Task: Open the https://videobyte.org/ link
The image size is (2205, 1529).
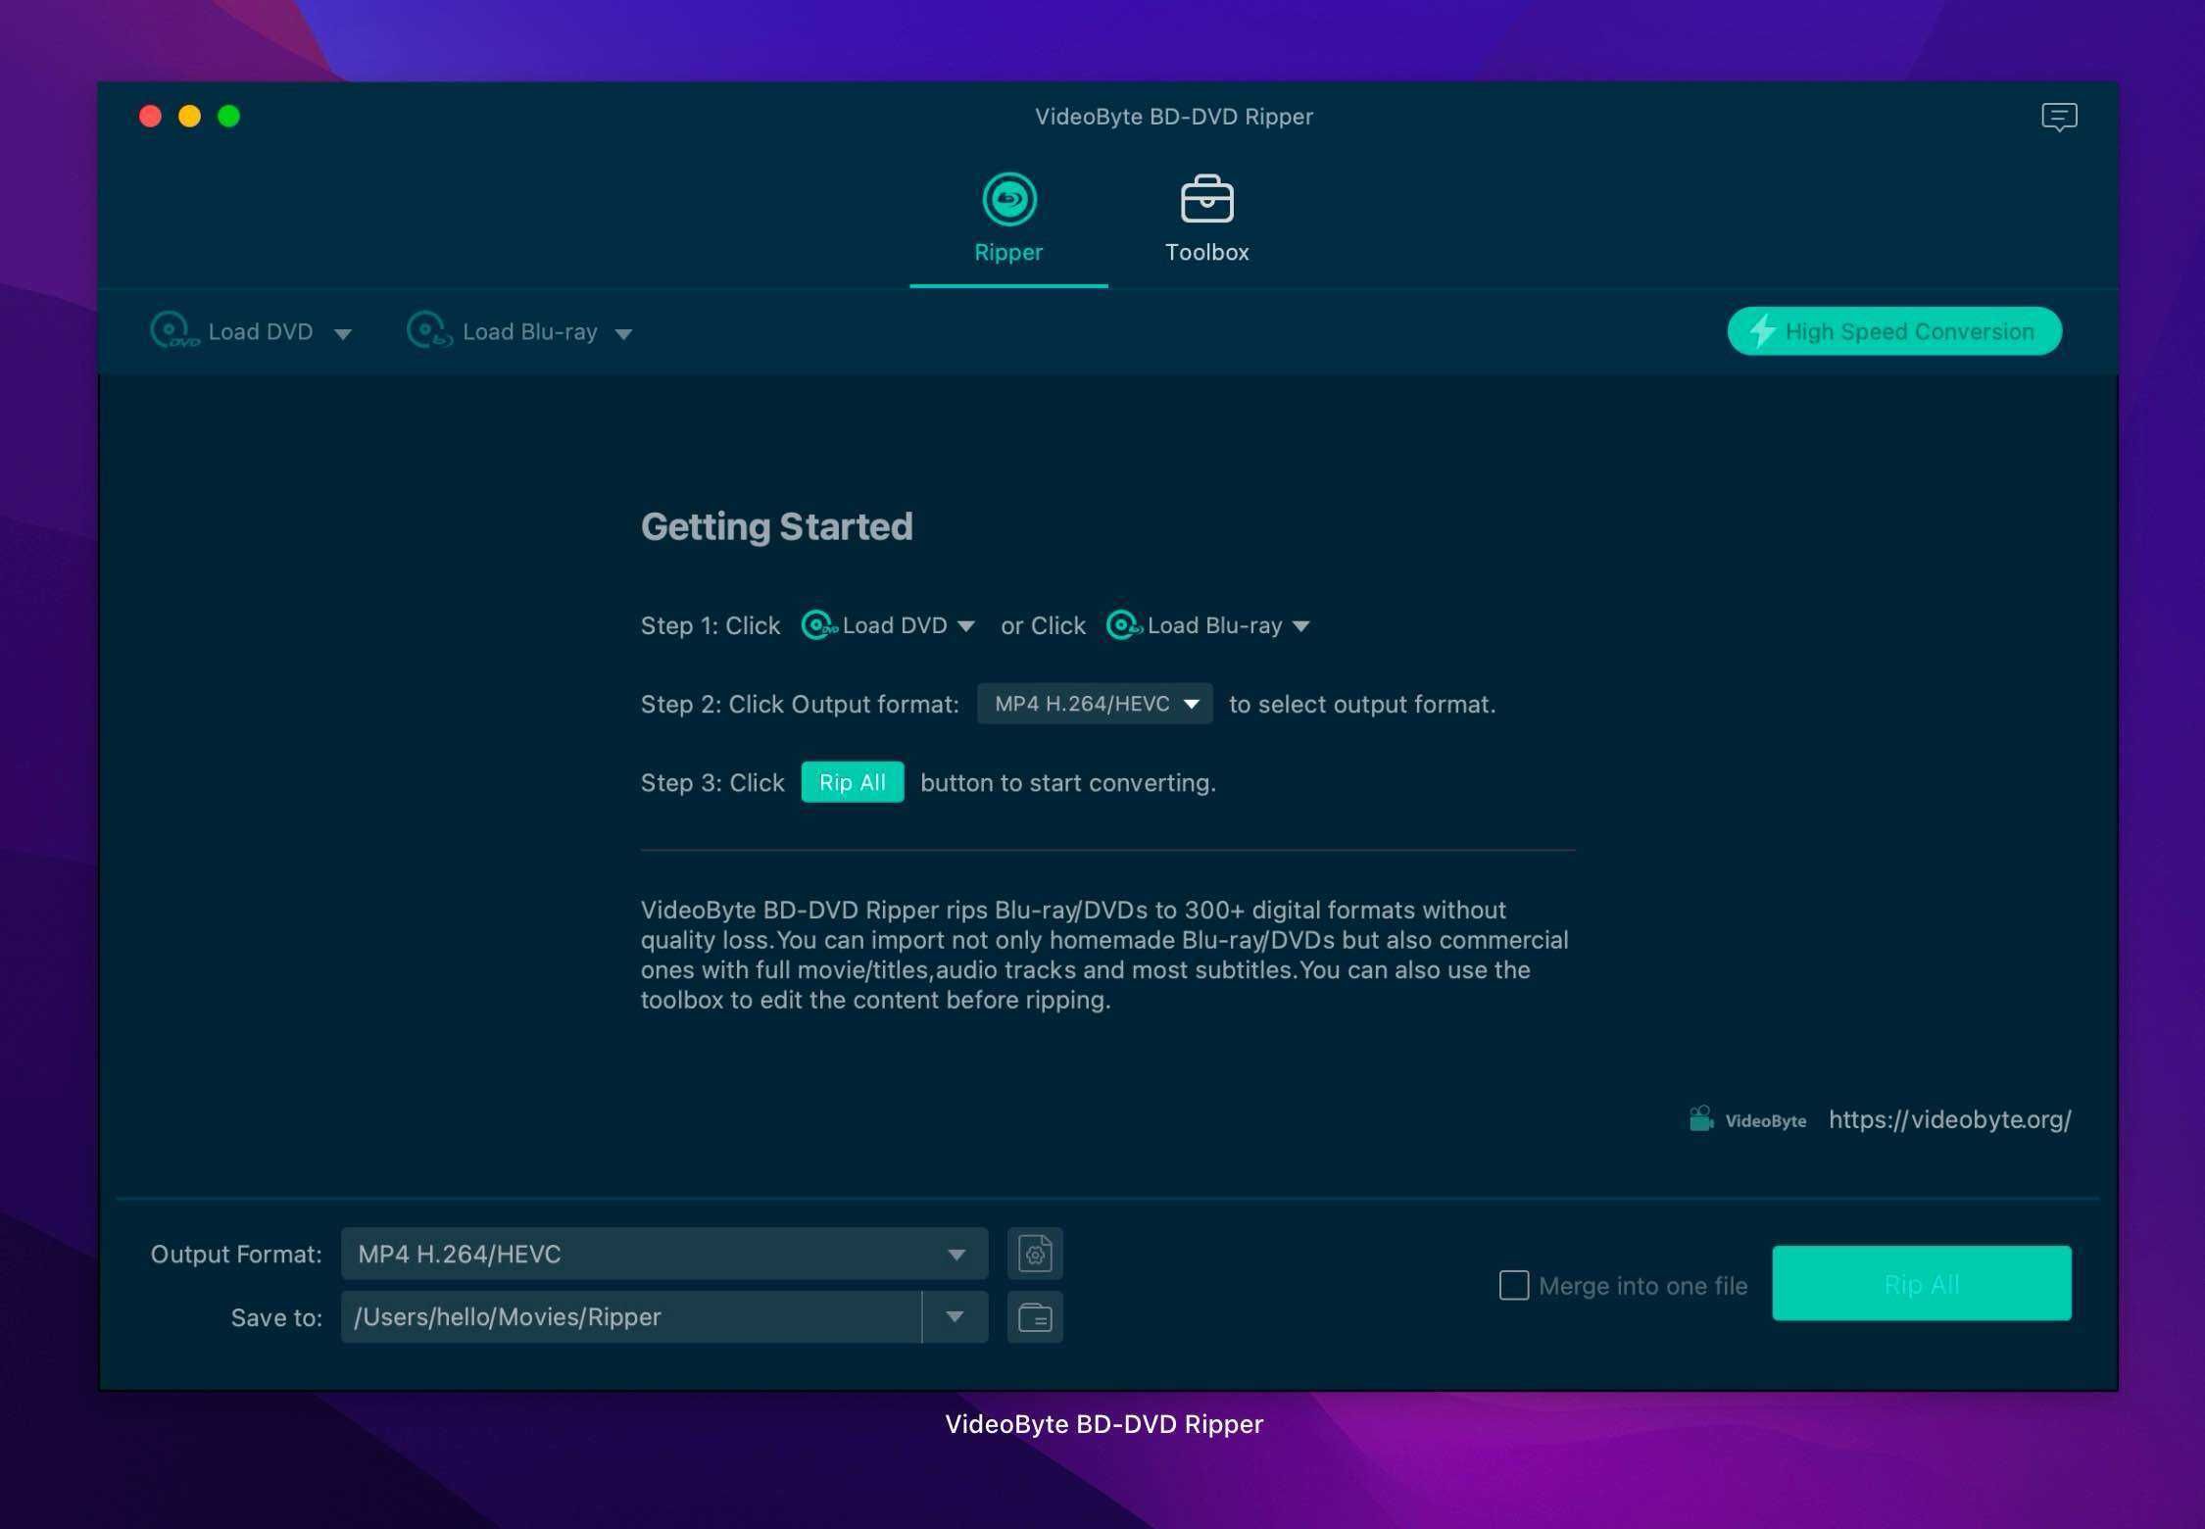Action: [x=1949, y=1119]
